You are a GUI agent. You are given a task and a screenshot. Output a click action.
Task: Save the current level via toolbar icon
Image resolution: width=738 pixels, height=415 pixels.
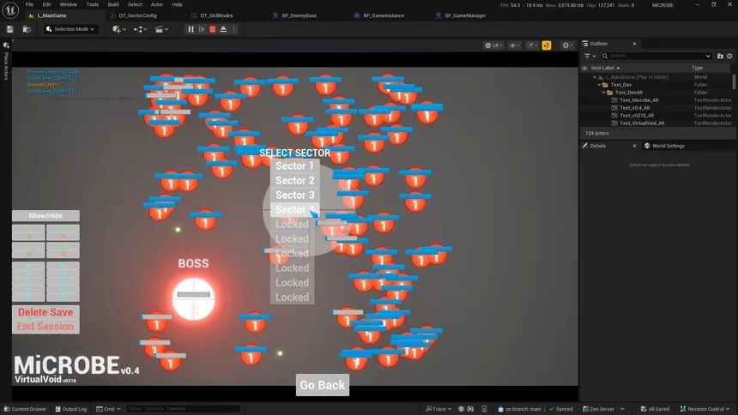click(9, 29)
